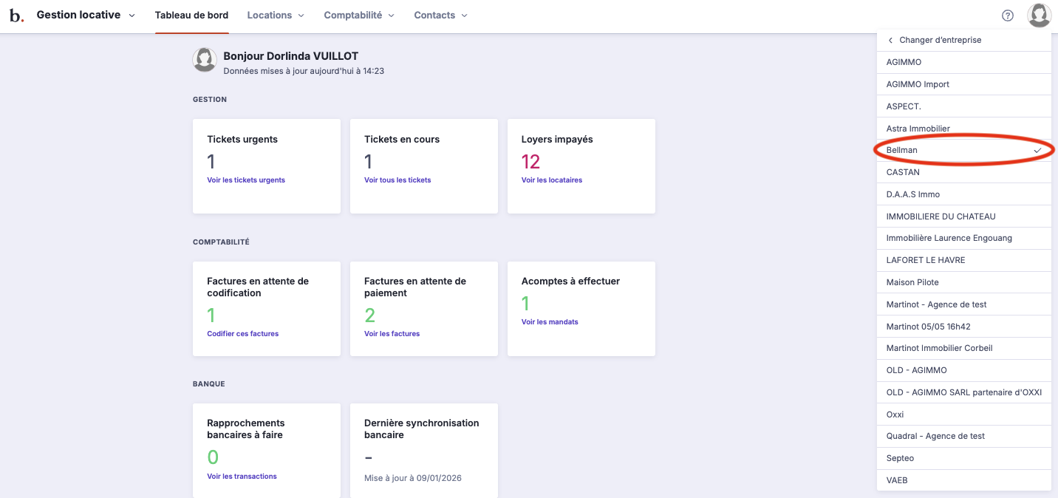This screenshot has height=498, width=1058.
Task: Click Dorlinda VUILLOT's greeting avatar
Action: (x=205, y=60)
